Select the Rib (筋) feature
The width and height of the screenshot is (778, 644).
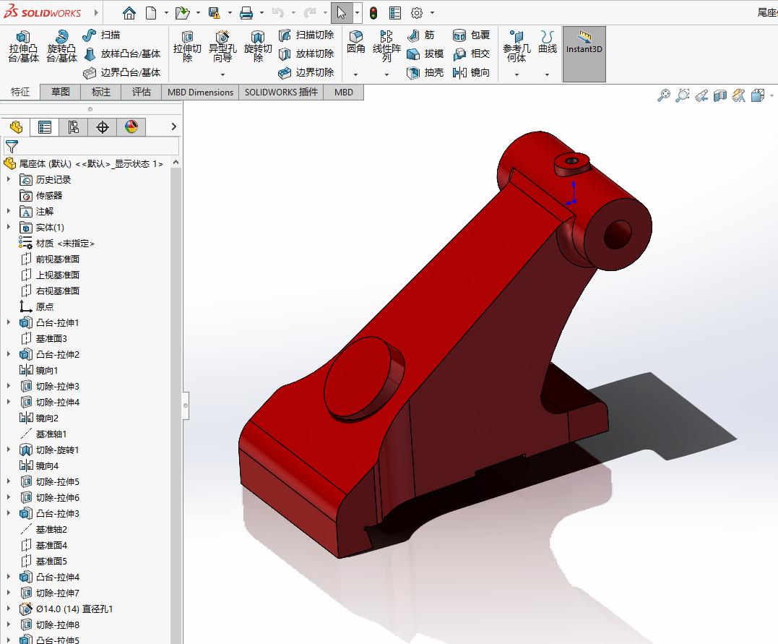tap(420, 35)
